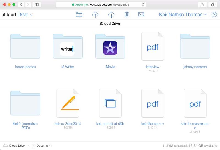
Task: Select the iMovie folder icon
Action: tap(110, 46)
